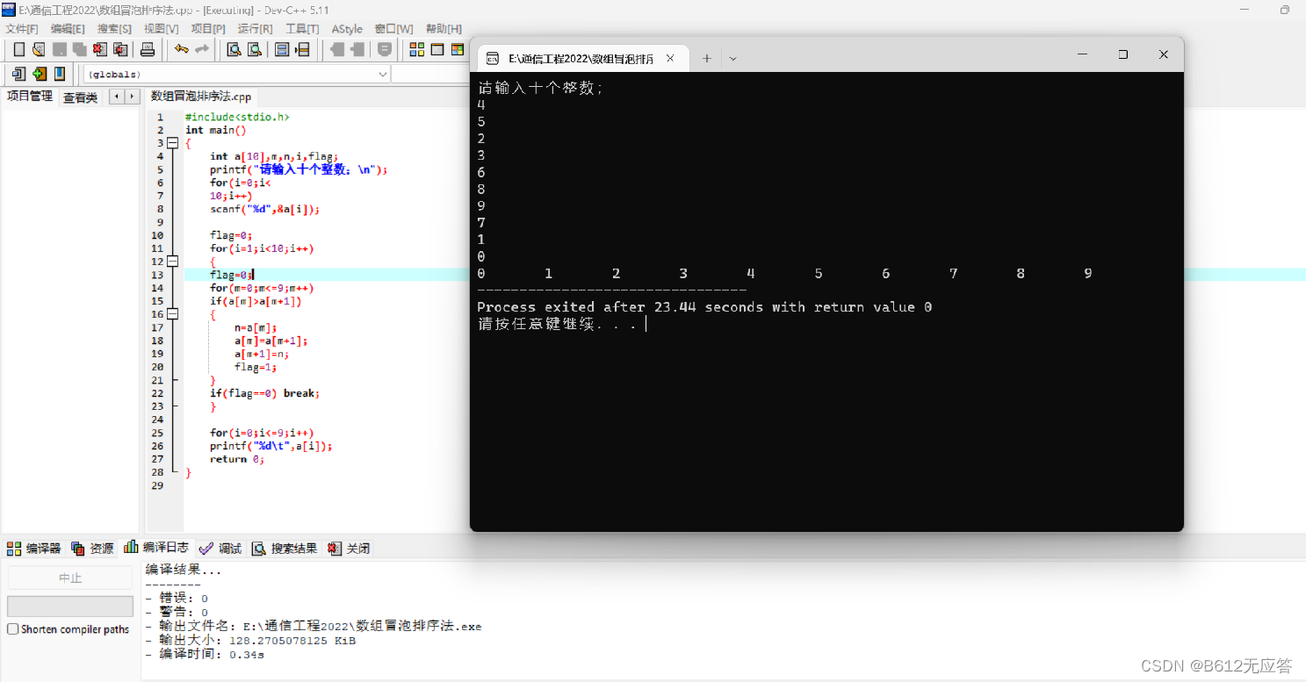Screen dimensions: 1306x682
Task: Select the 数组冒泡排序法.cpp editor tab
Action: pos(201,97)
